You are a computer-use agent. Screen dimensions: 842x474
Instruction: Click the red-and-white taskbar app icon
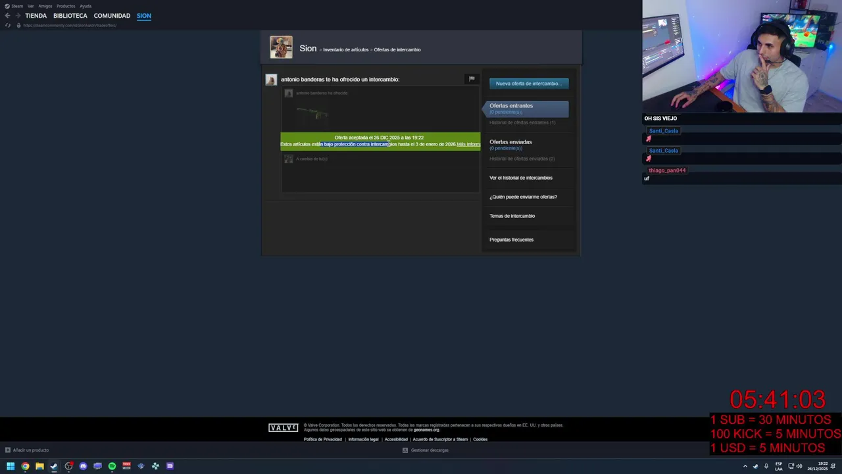126,466
